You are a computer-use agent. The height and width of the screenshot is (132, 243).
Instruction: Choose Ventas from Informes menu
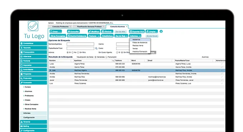[x=140, y=49]
